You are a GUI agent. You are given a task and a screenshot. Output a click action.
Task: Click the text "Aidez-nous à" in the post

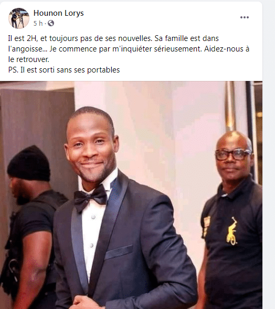point(227,49)
